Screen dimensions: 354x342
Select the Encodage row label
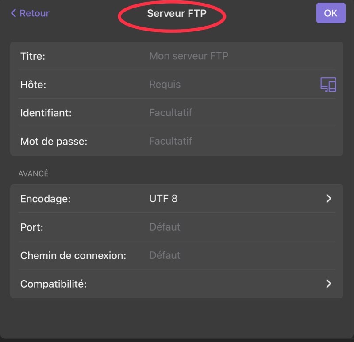46,199
